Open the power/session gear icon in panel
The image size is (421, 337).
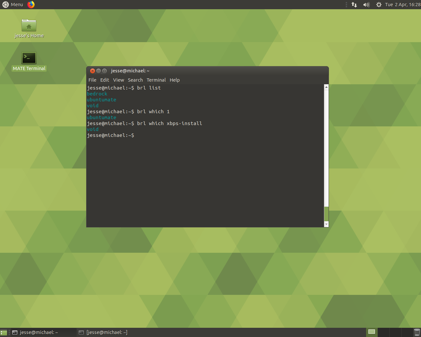(x=379, y=5)
